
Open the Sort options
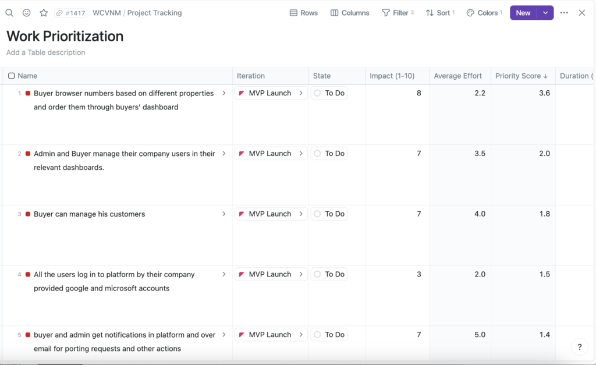coord(440,13)
